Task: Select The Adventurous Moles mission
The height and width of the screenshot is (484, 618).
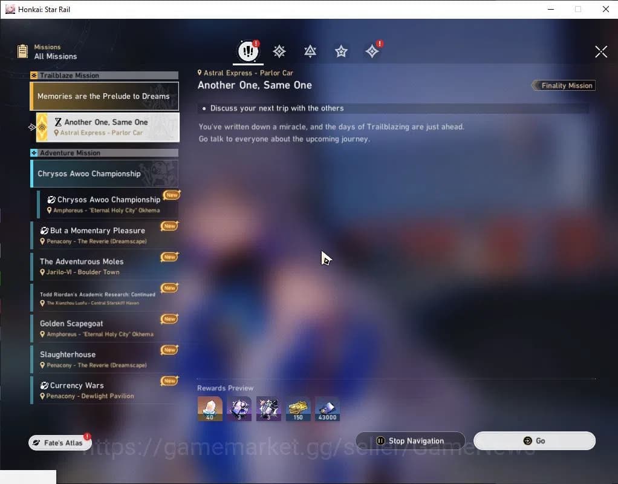Action: point(105,266)
